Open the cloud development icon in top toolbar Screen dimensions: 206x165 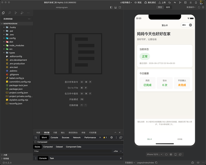pyautogui.click(x=170, y=3)
